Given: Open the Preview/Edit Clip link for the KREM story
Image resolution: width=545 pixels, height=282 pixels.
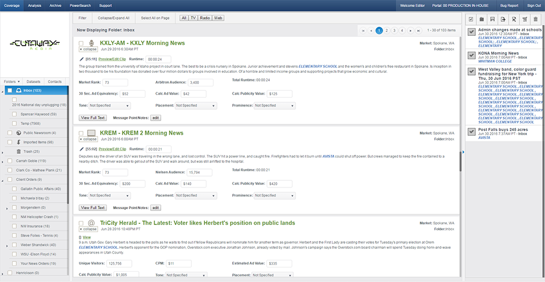Looking at the screenshot, I should click(112, 149).
